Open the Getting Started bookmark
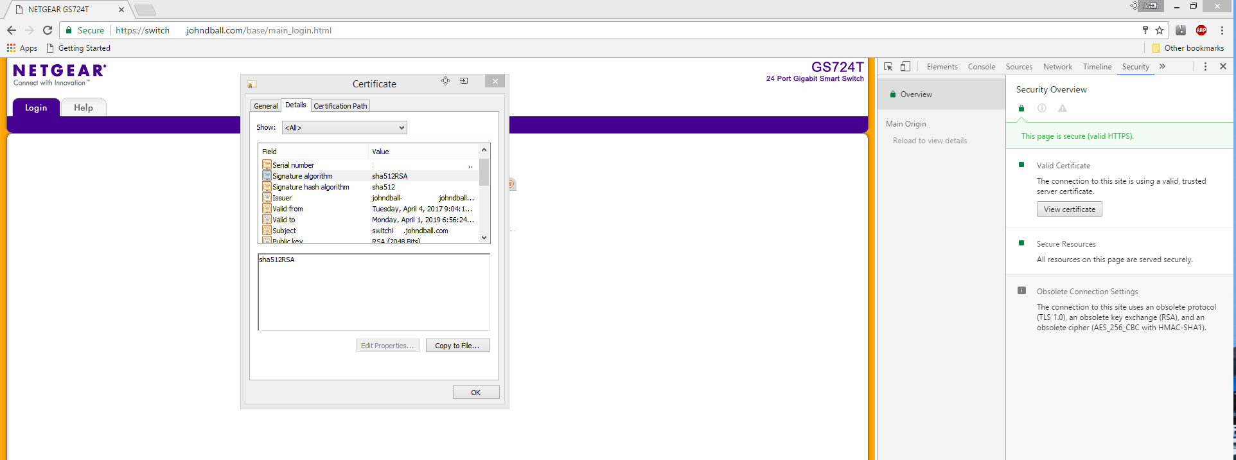Image resolution: width=1236 pixels, height=460 pixels. tap(78, 48)
